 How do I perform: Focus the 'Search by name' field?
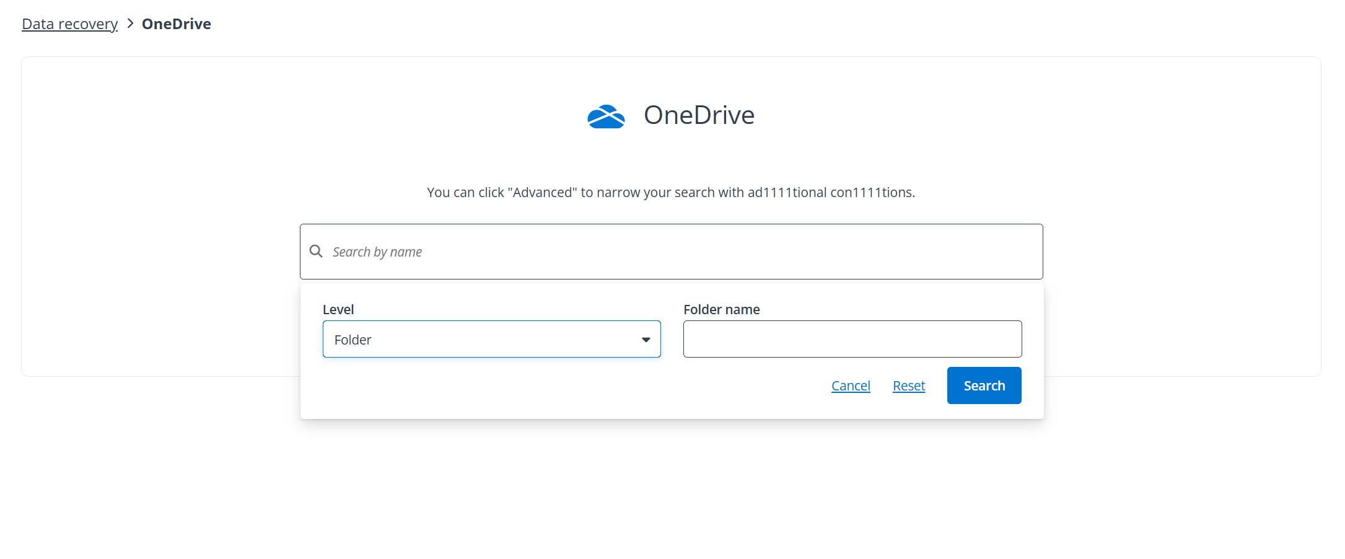(x=681, y=252)
